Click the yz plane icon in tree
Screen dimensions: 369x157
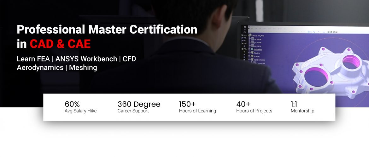tap(252, 42)
